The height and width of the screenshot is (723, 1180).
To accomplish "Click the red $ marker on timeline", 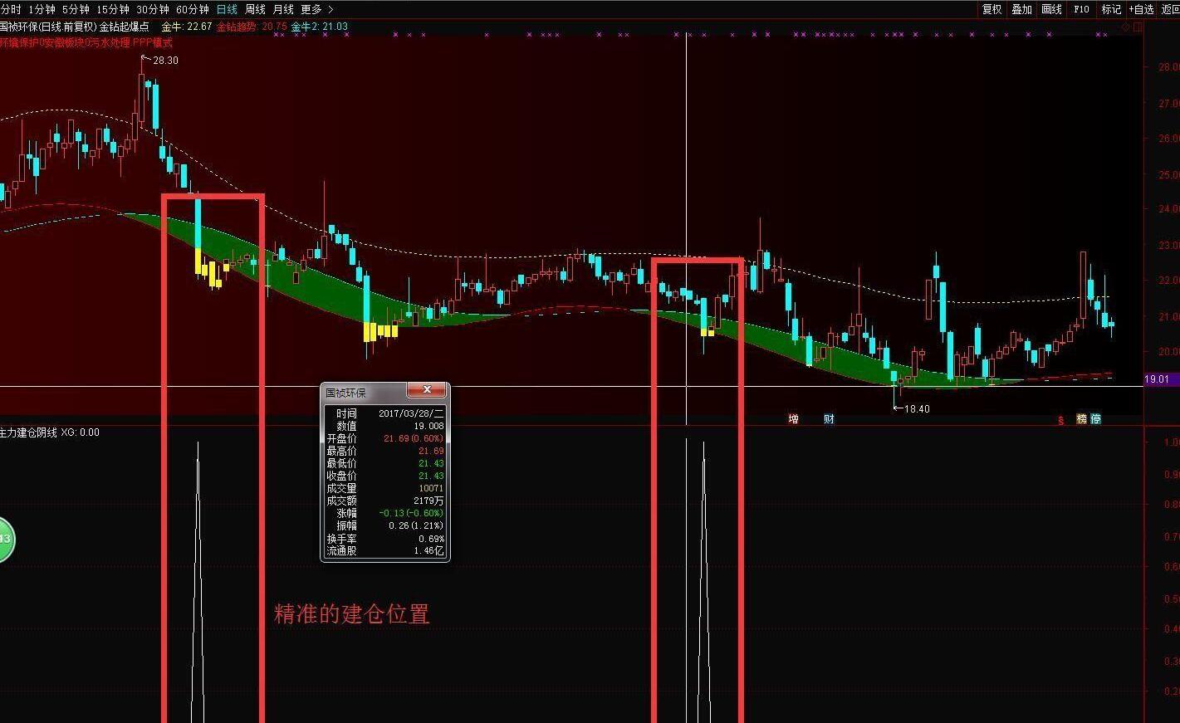I will pyautogui.click(x=1060, y=420).
